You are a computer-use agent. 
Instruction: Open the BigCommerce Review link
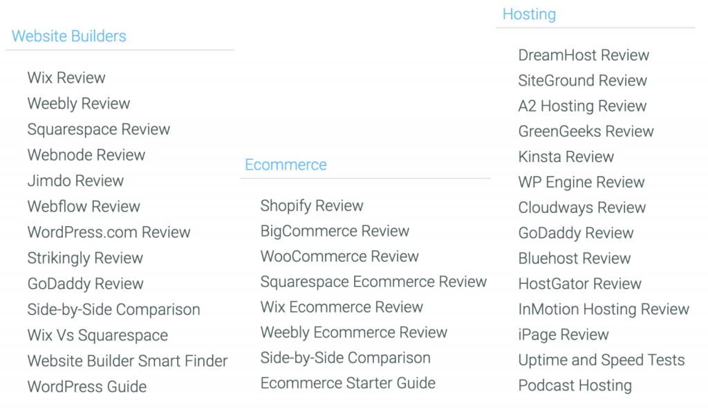click(x=335, y=231)
